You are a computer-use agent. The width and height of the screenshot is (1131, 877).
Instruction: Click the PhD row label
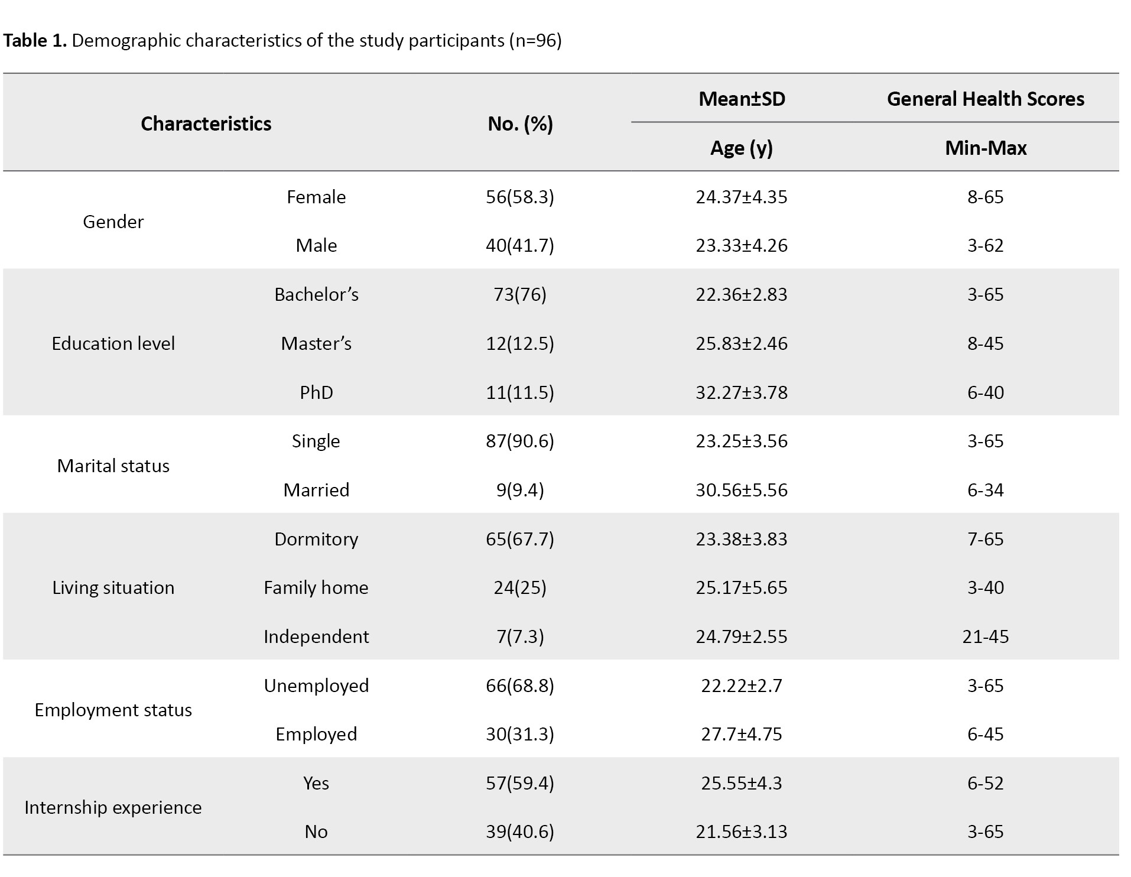(x=316, y=392)
